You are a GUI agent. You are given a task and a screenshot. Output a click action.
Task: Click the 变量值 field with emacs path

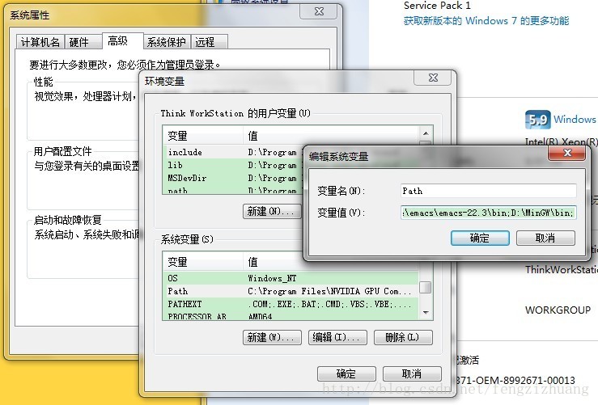tap(488, 213)
